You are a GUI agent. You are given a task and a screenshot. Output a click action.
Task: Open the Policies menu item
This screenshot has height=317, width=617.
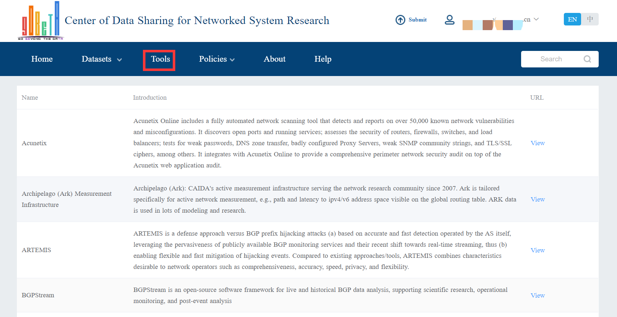click(213, 59)
